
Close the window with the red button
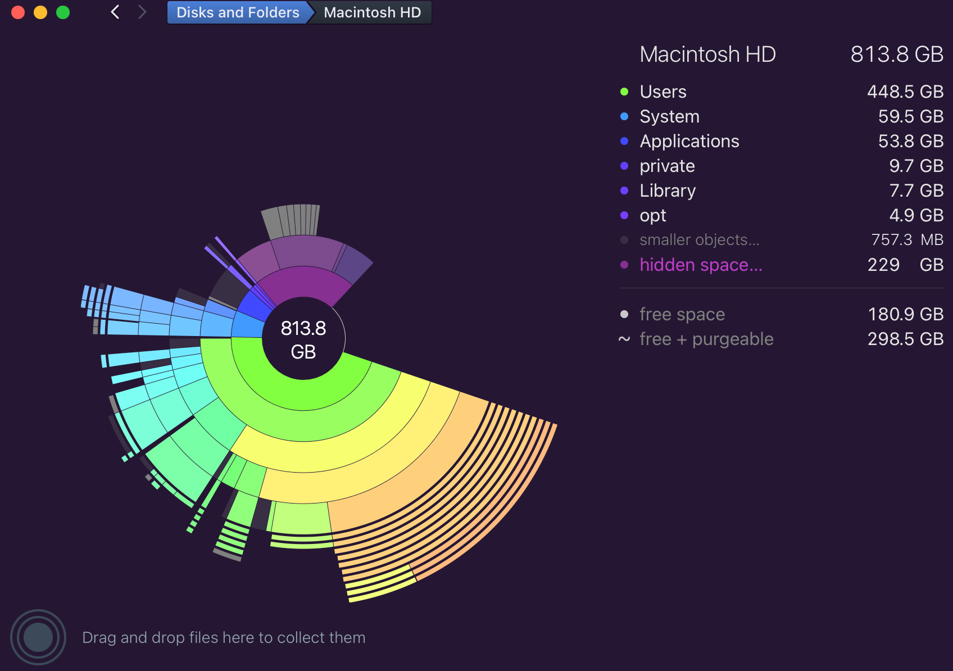(x=18, y=12)
